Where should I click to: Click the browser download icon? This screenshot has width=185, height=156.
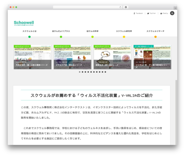(x=126, y=7)
